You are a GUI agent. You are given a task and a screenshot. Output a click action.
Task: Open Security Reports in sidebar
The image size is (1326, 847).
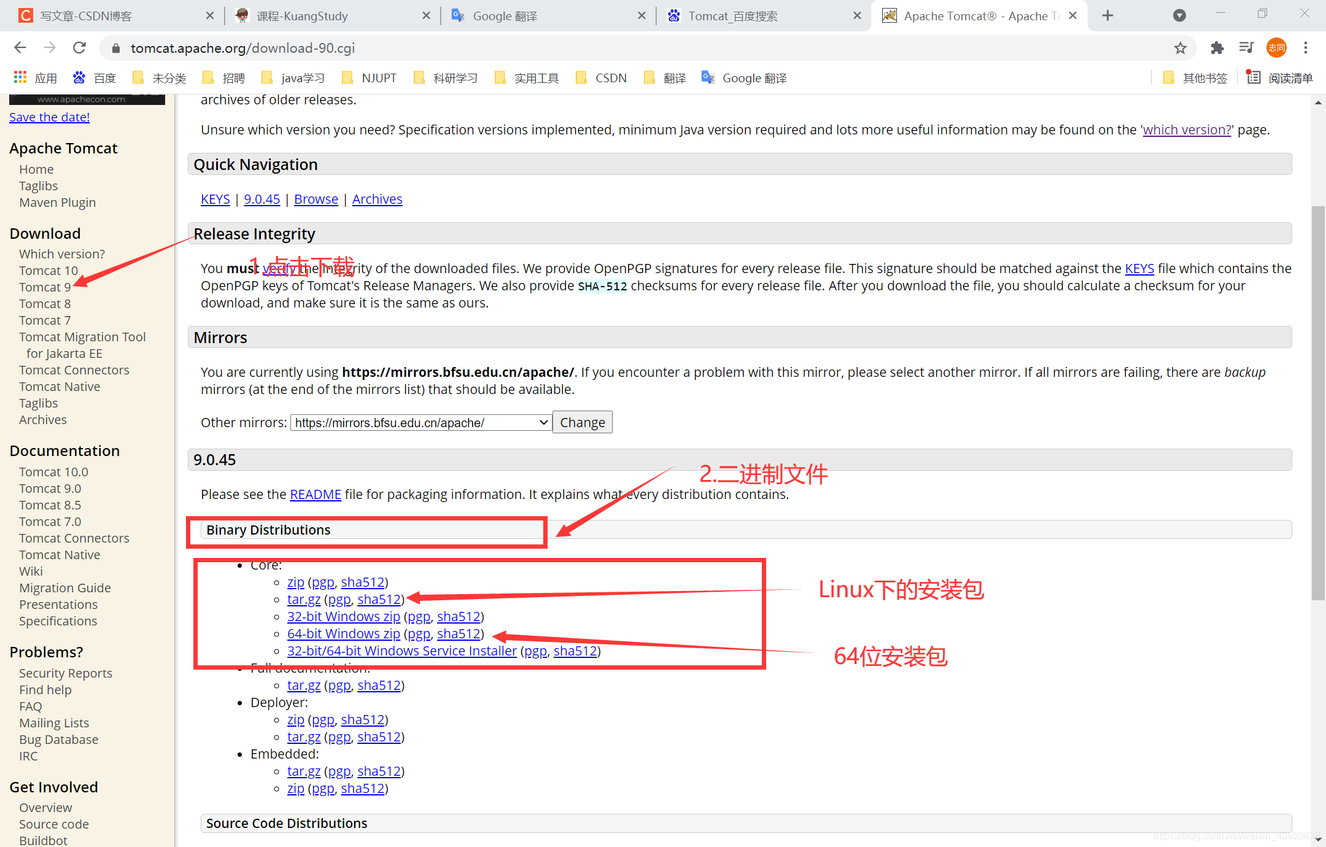click(x=66, y=673)
